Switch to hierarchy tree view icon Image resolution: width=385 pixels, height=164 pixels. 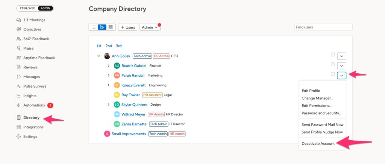[102, 27]
